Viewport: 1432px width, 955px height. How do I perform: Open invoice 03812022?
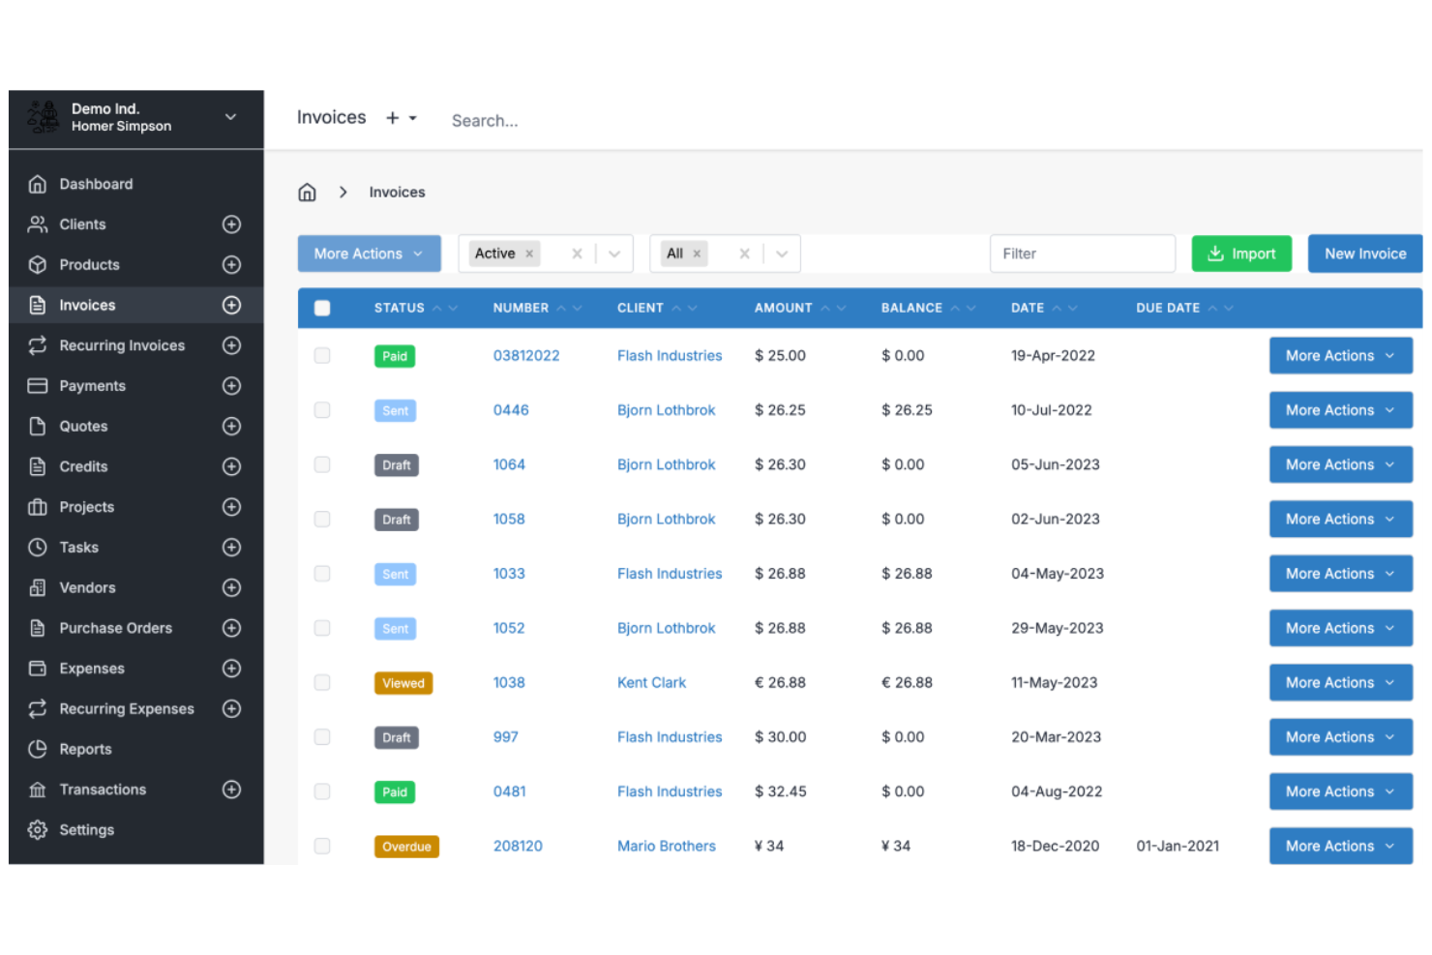pos(526,355)
